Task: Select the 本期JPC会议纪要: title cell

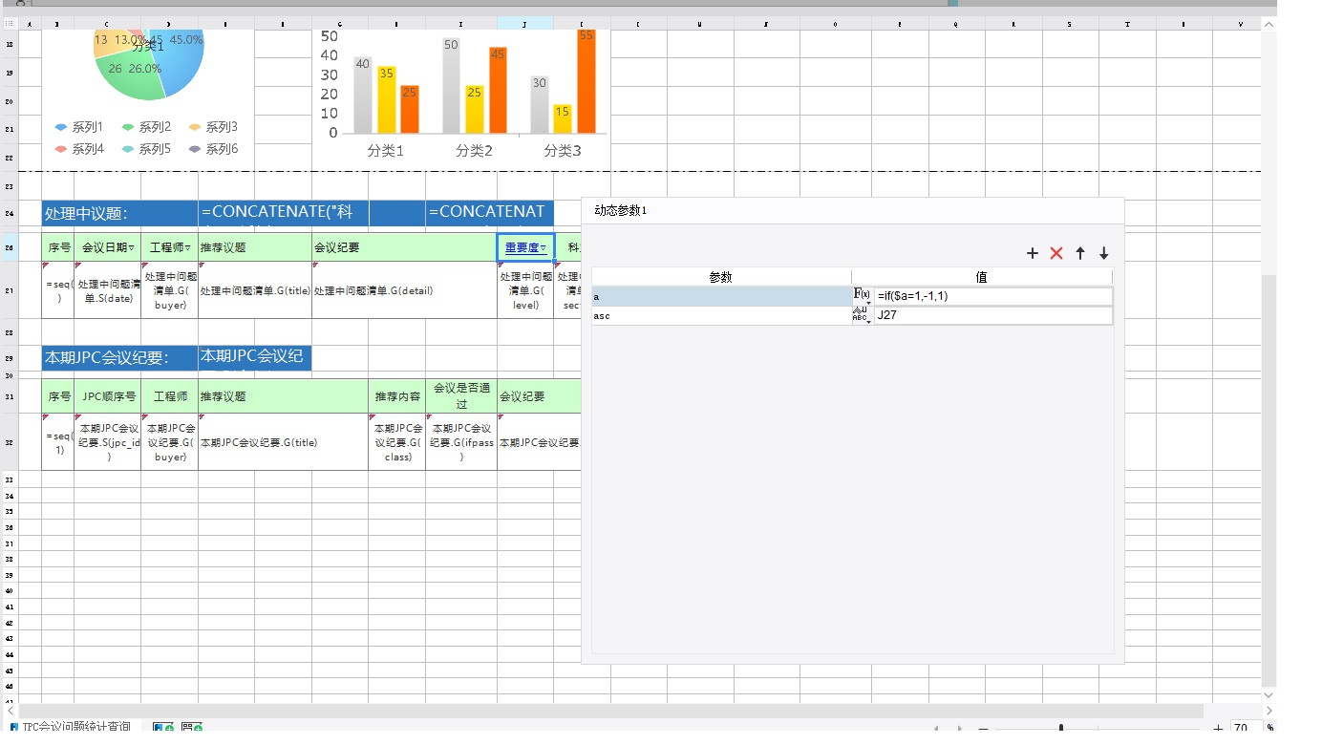Action: pyautogui.click(x=119, y=358)
